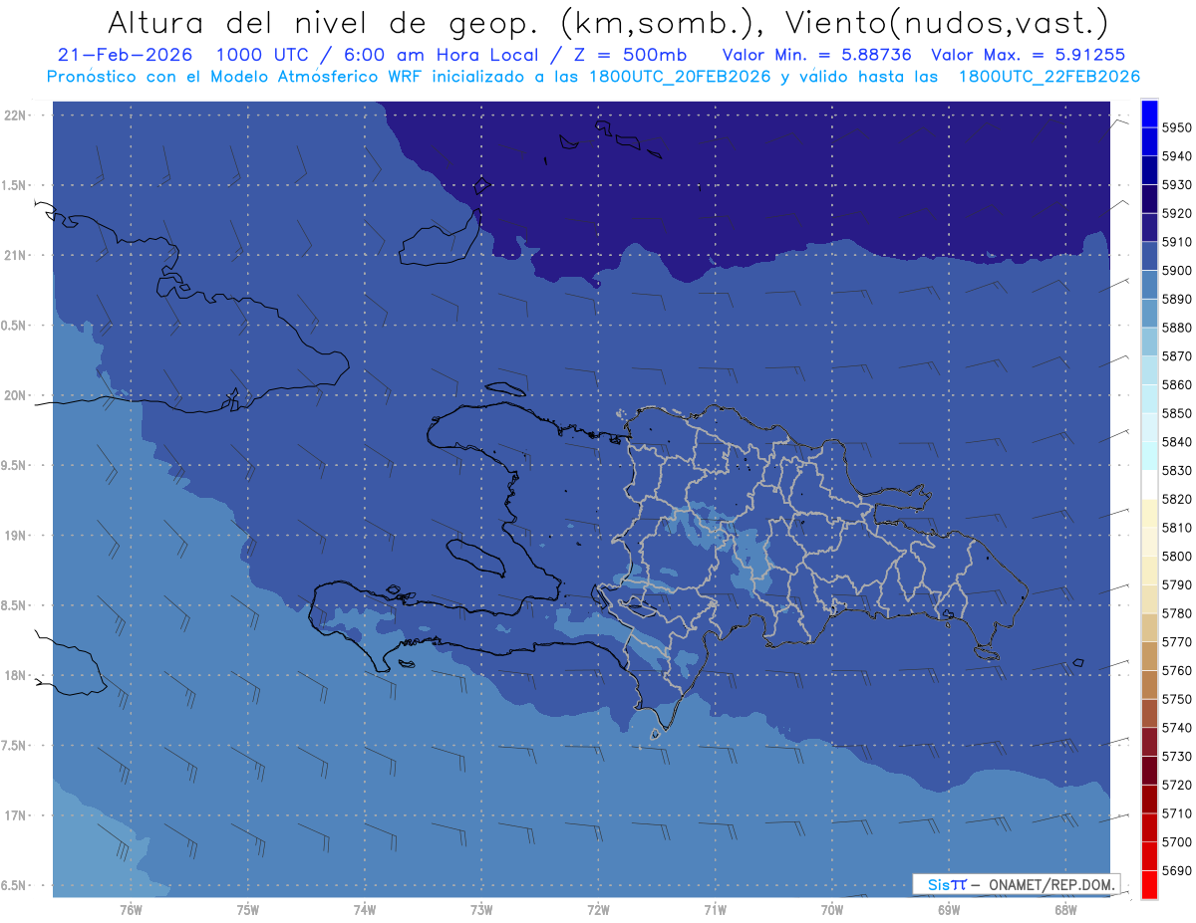Click the '1800UTC_20FEB2026' initialization timestamp
This screenshot has height=923, width=1196.
click(680, 77)
